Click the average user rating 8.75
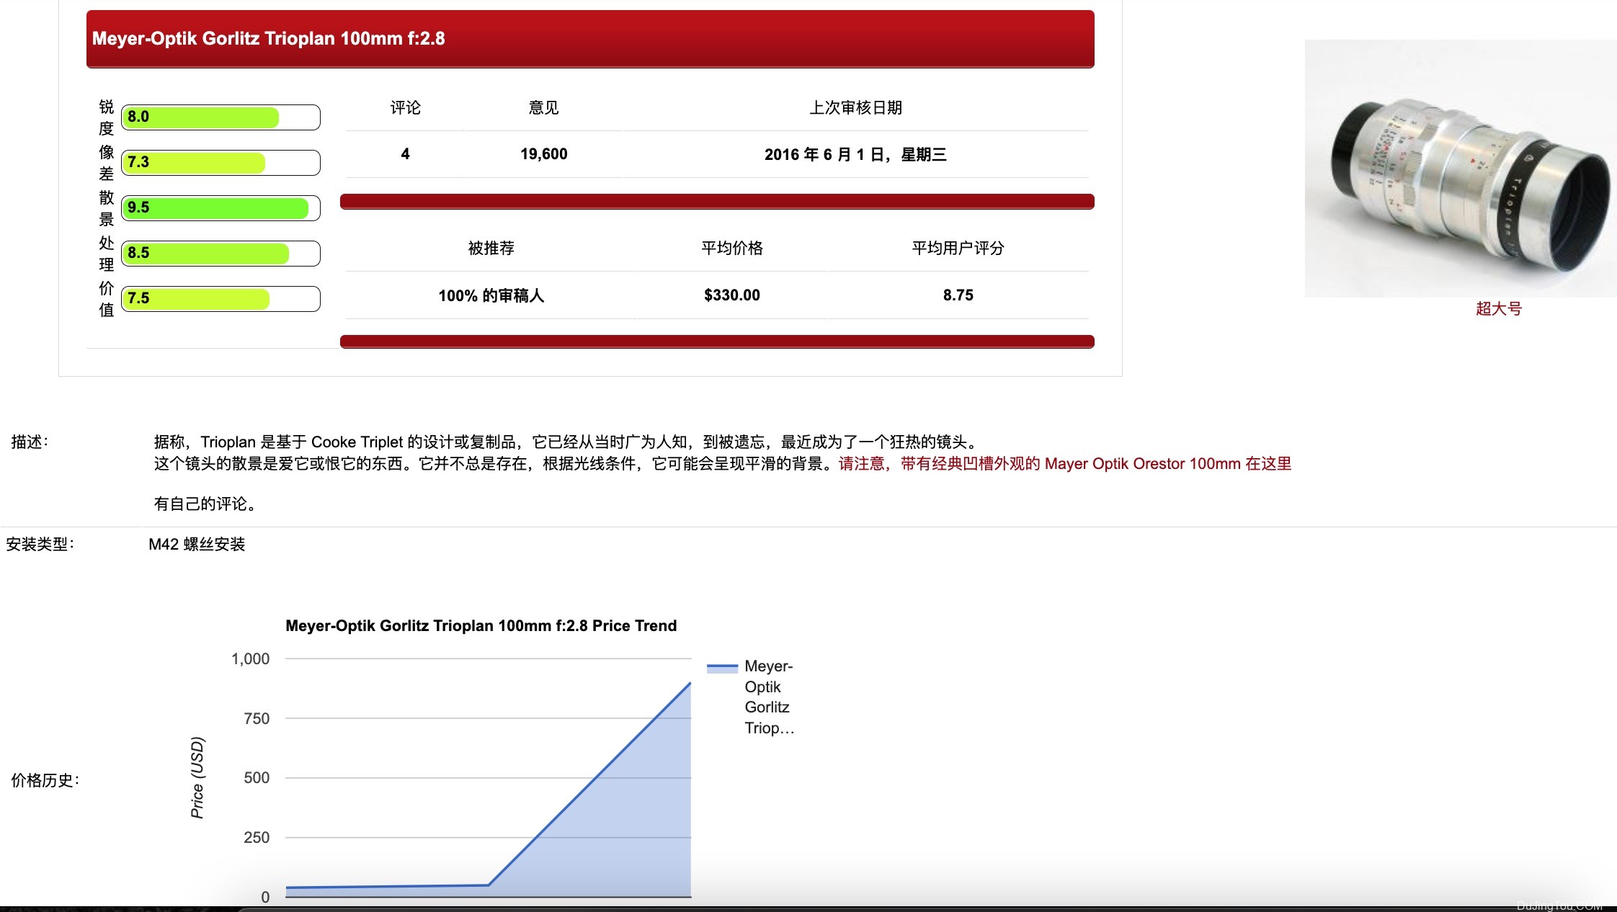The image size is (1617, 912). pyautogui.click(x=958, y=295)
